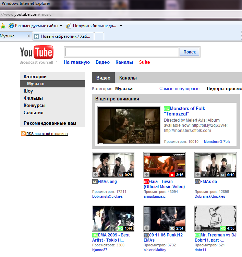Open Рекомендованные вам in sidebar

click(50, 123)
